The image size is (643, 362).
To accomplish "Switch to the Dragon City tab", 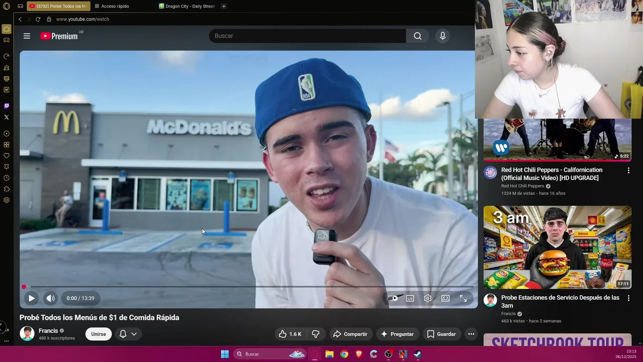I will [187, 6].
